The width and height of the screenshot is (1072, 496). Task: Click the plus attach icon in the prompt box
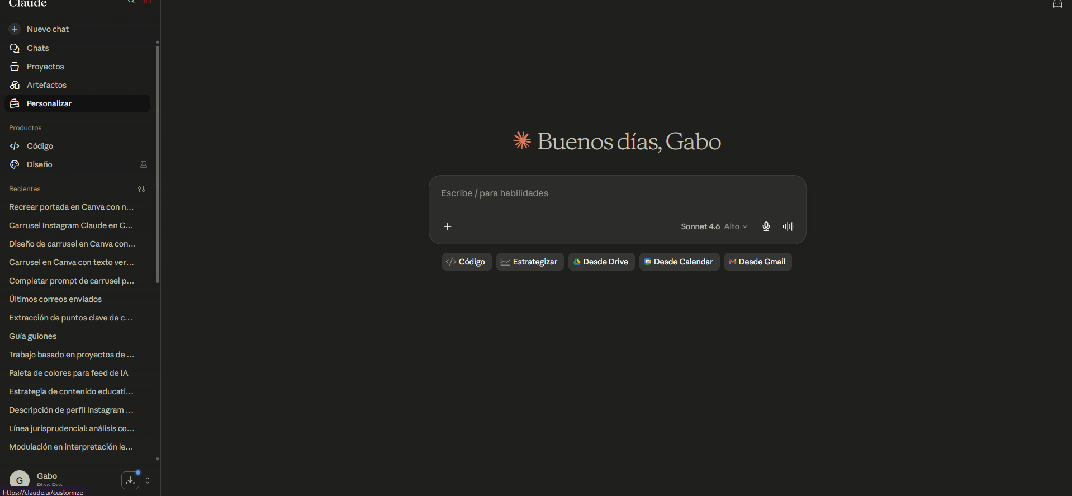[448, 226]
